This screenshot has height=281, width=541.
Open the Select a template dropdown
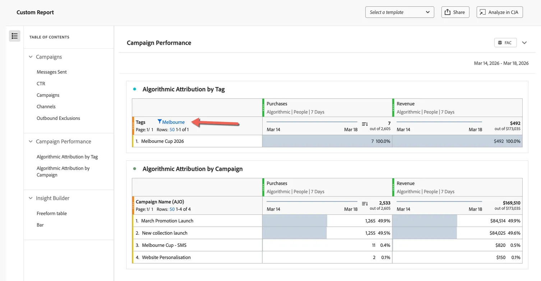[399, 12]
